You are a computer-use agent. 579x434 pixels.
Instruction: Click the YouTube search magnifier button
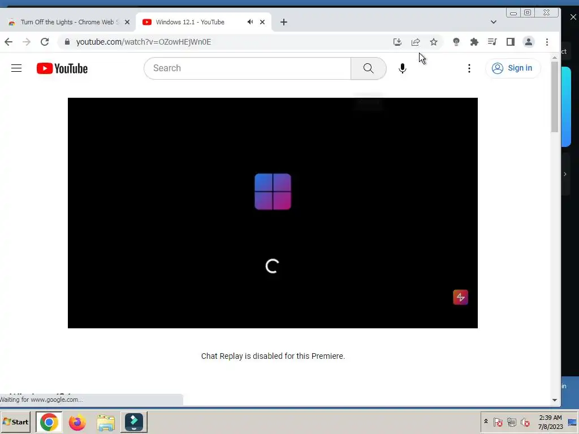pos(368,68)
